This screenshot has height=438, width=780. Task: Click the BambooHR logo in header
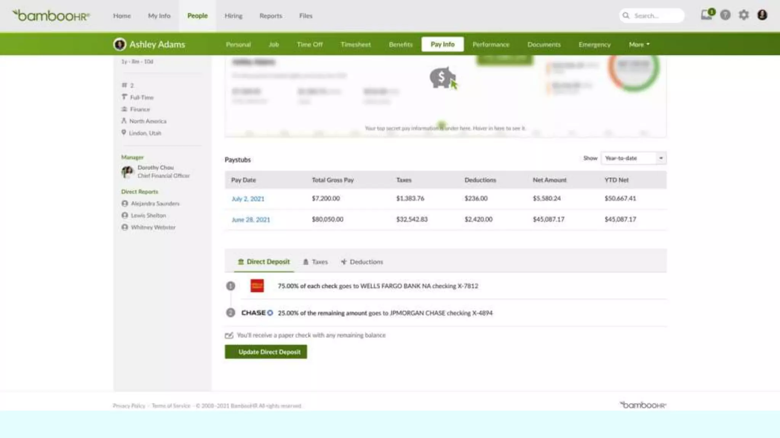[x=51, y=16]
